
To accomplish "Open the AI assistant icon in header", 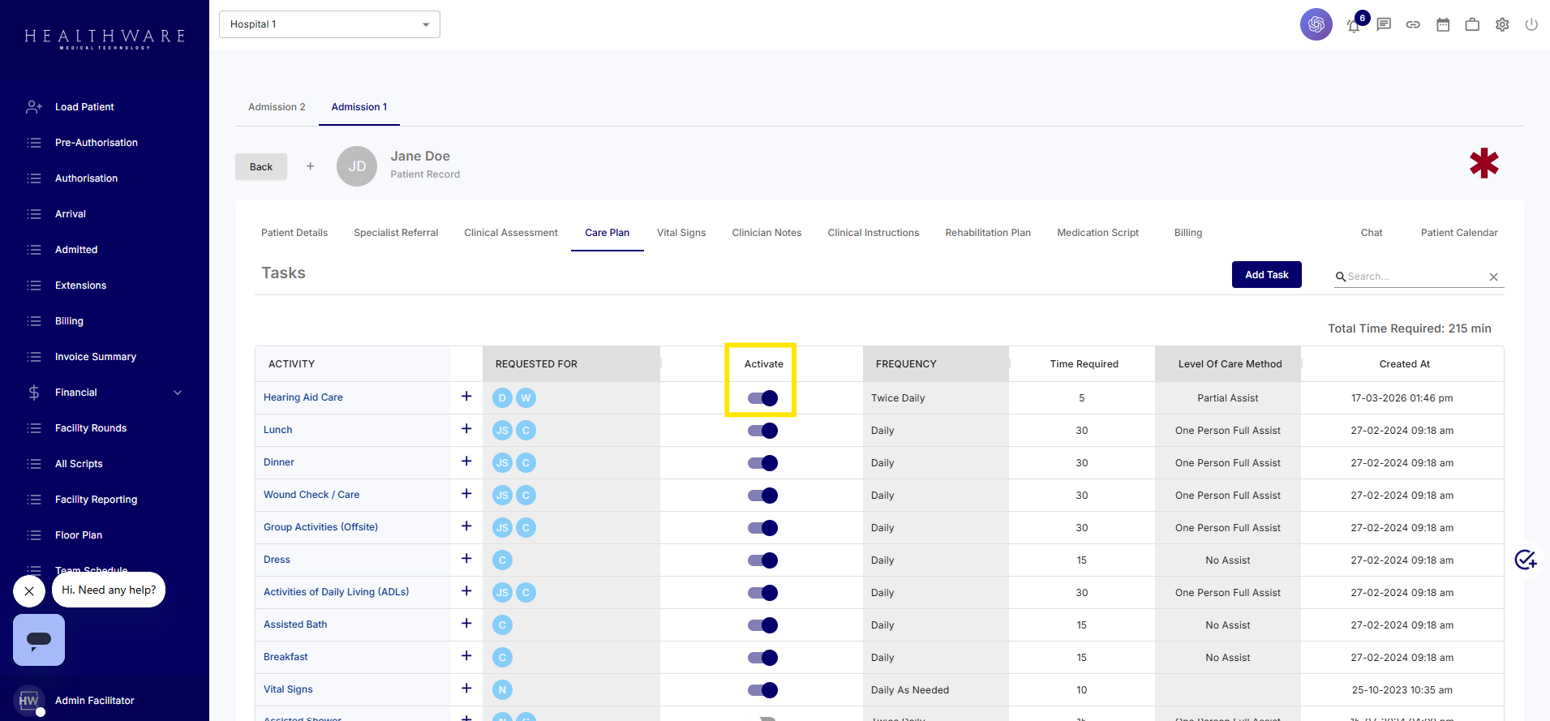I will point(1316,24).
